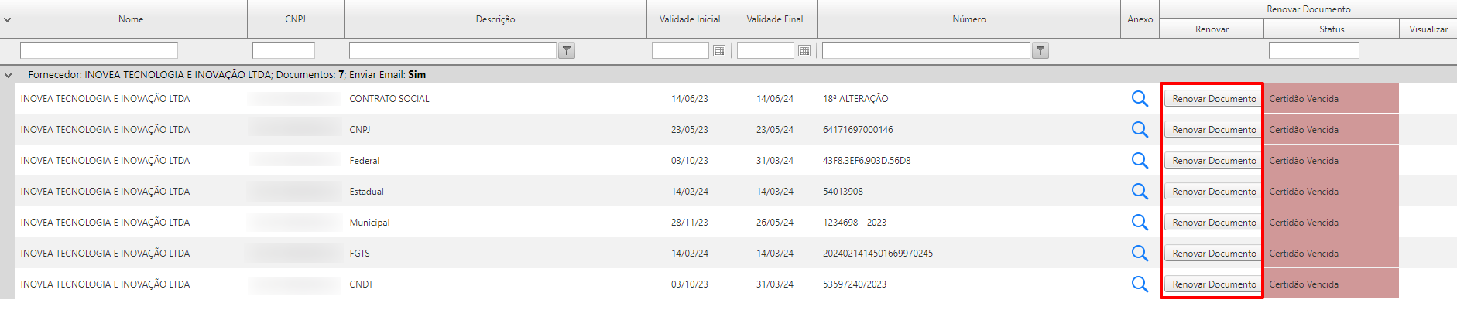This screenshot has width=1457, height=320.
Task: Click magnifier icon in Federal row
Action: pos(1140,161)
